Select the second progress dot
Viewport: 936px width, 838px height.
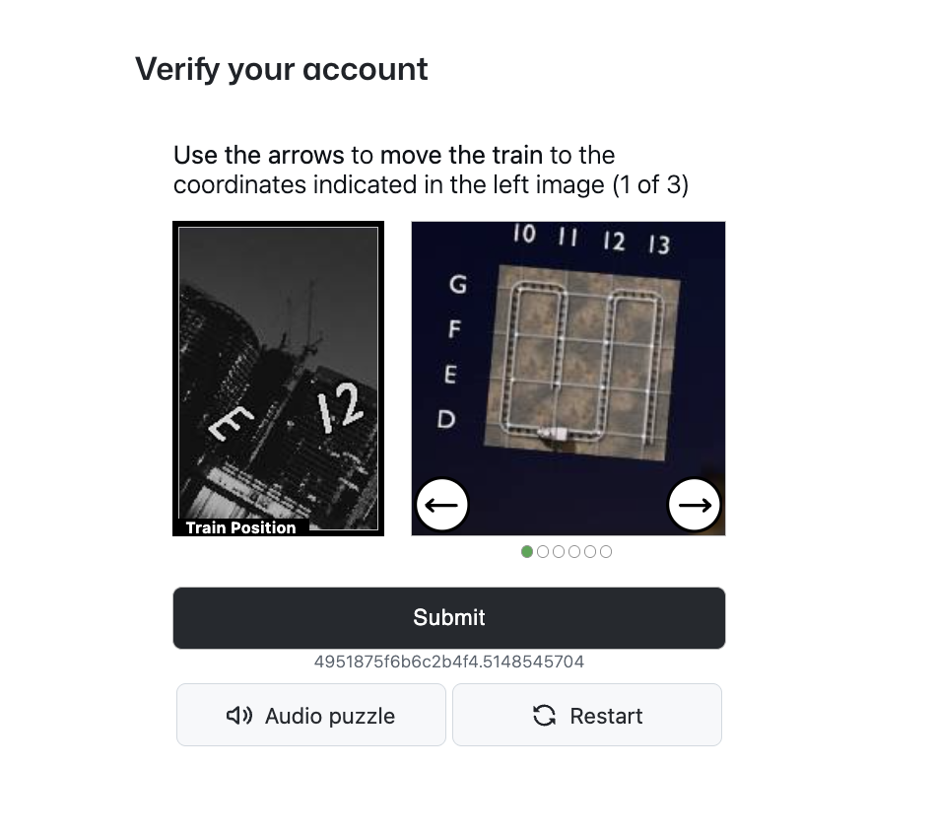(x=543, y=551)
